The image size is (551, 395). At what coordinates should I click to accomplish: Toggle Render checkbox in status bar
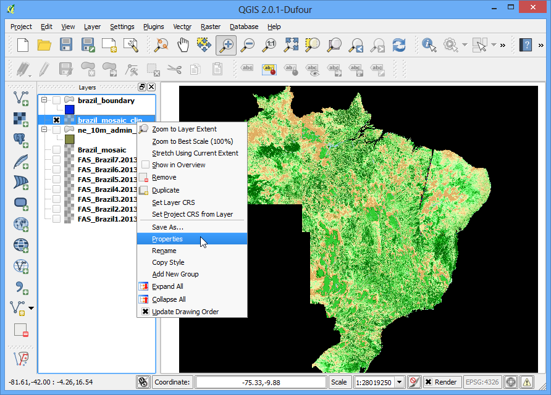coord(428,382)
